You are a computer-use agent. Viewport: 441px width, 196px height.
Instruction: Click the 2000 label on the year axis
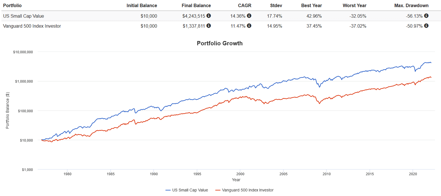point(240,174)
